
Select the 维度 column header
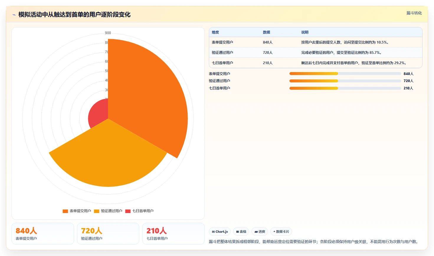215,32
